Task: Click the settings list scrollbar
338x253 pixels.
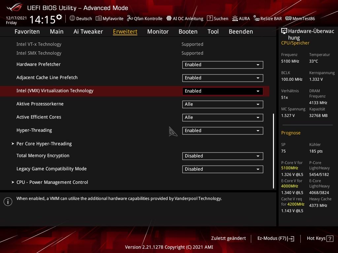Action: [x=274, y=151]
